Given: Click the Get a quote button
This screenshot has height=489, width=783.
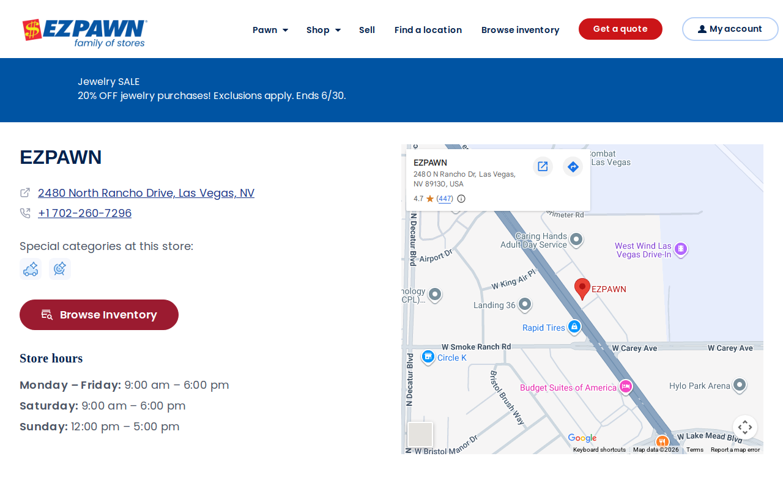Looking at the screenshot, I should point(620,29).
